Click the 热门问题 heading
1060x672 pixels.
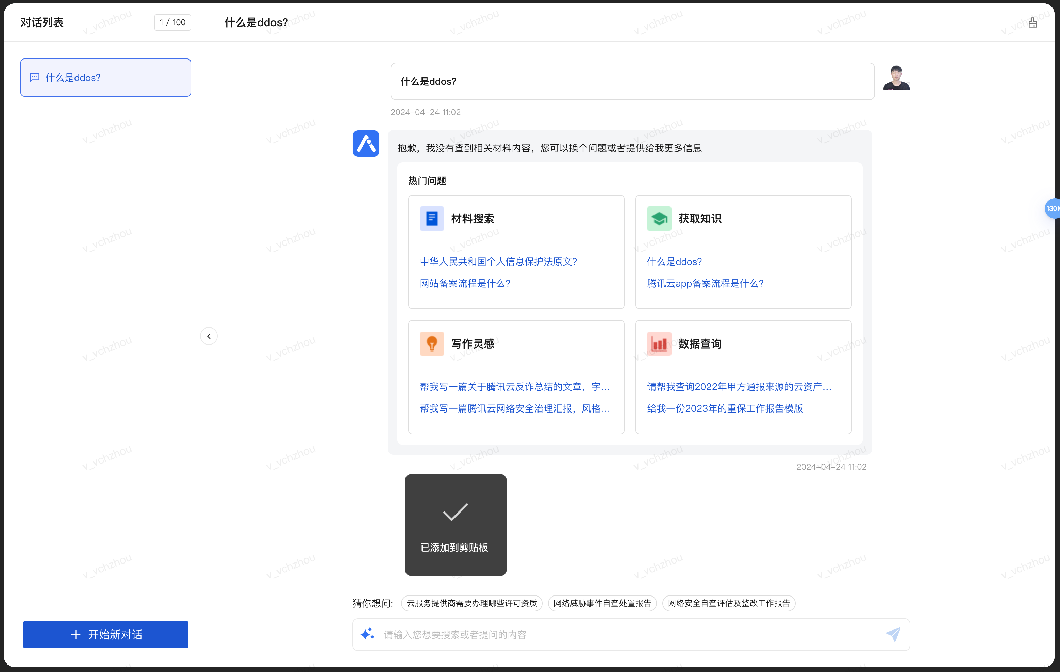pyautogui.click(x=427, y=181)
